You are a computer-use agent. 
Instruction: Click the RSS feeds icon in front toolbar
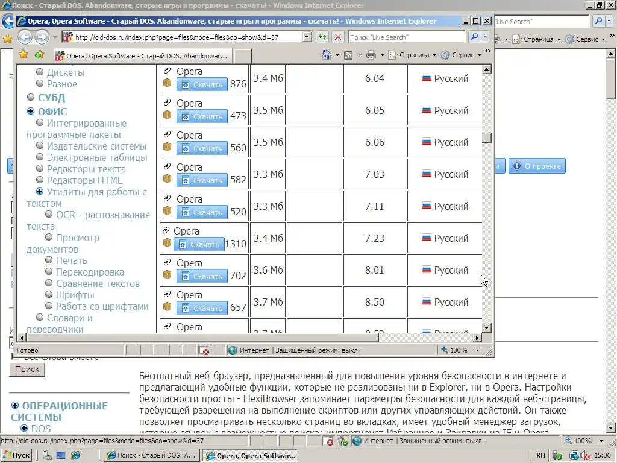348,55
